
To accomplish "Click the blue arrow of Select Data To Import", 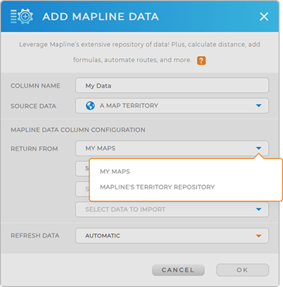I will [259, 209].
